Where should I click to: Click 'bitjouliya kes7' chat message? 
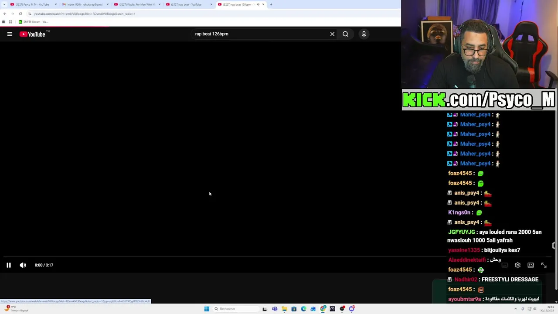pos(502,250)
